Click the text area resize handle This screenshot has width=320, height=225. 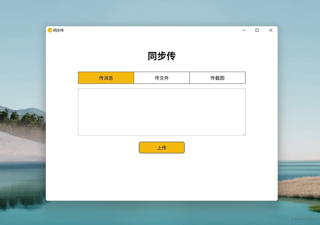pyautogui.click(x=244, y=134)
